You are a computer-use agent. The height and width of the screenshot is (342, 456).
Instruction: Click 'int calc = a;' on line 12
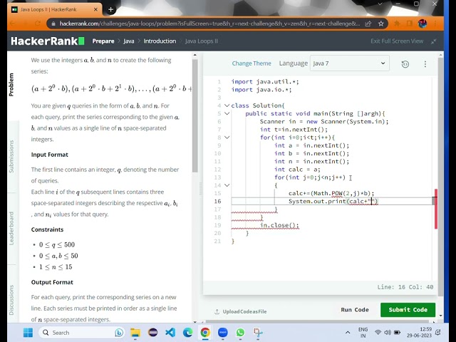297,170
